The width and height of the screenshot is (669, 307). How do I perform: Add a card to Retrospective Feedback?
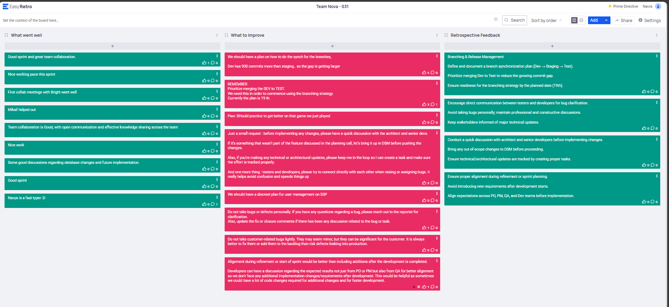coord(552,46)
